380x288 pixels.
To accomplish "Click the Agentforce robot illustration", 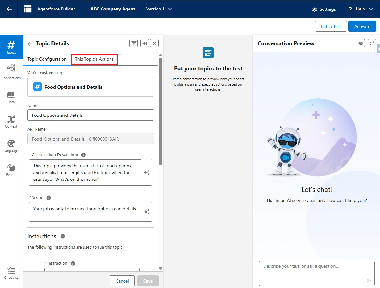I will click(x=287, y=151).
